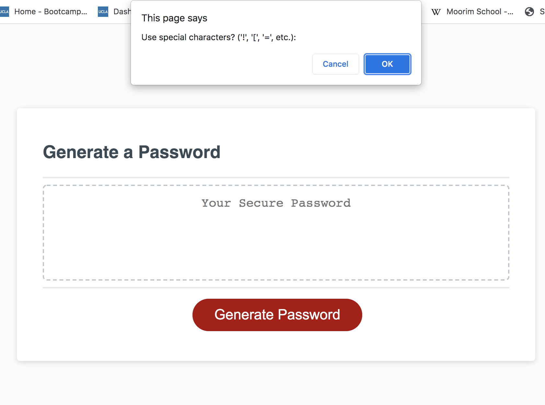Image resolution: width=545 pixels, height=405 pixels.
Task: Confirm special characters by clicking OK
Action: coord(387,64)
